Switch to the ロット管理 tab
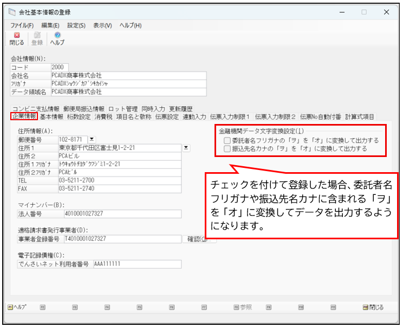The width and height of the screenshot is (403, 327). click(x=123, y=109)
